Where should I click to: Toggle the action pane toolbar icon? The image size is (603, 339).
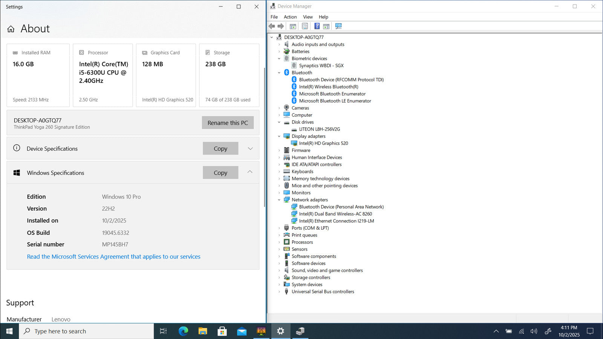tap(326, 26)
